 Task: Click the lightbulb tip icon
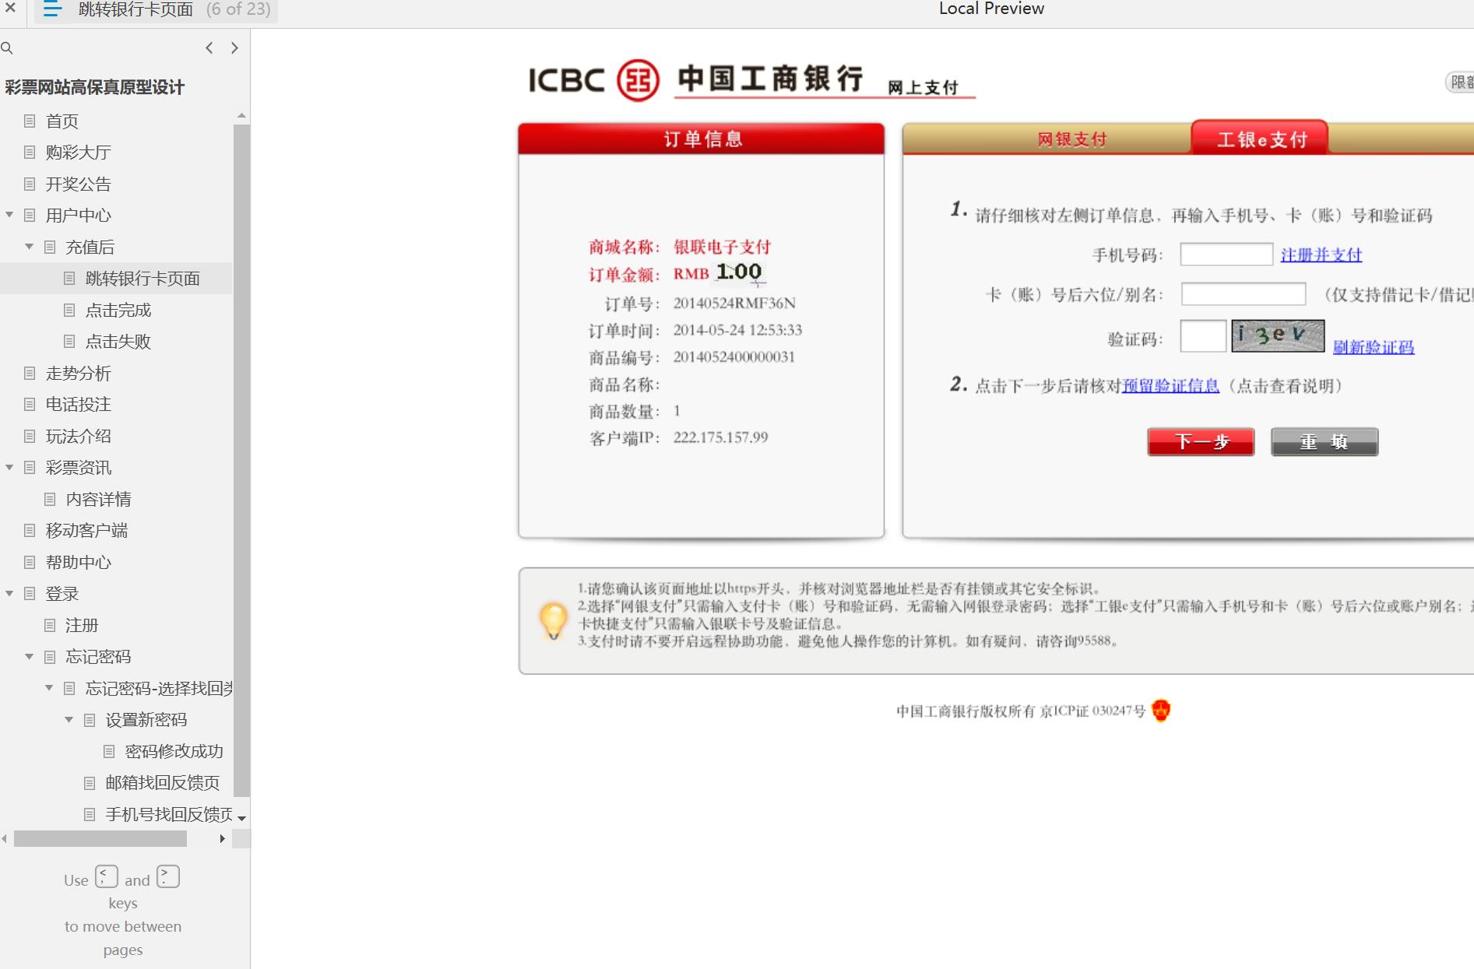pyautogui.click(x=554, y=621)
